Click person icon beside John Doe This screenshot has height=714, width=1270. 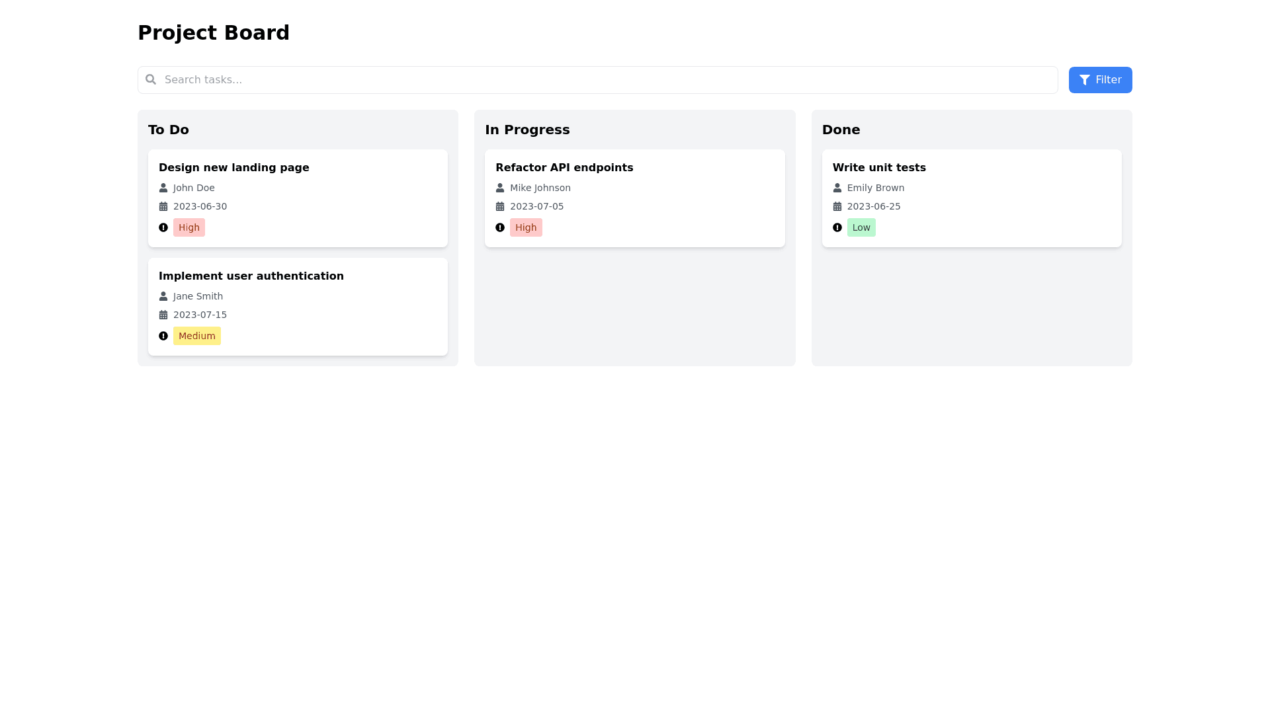tap(163, 188)
